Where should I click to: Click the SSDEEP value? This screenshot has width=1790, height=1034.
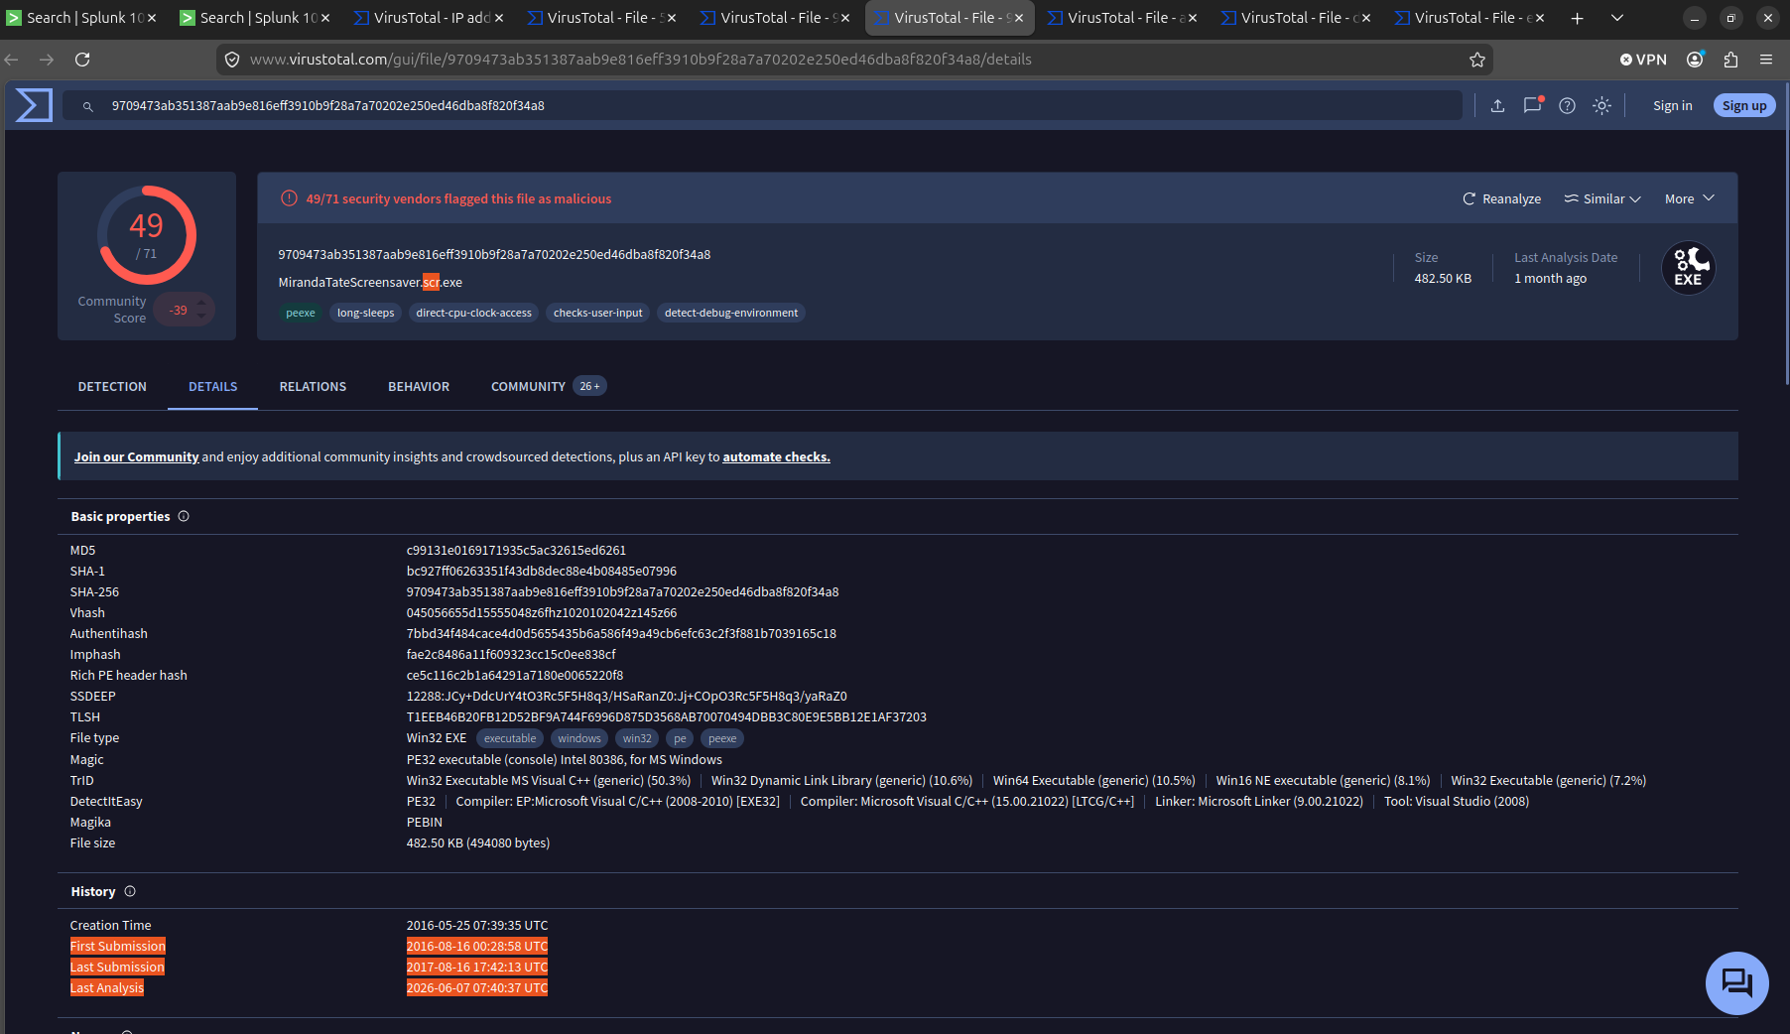coord(626,696)
